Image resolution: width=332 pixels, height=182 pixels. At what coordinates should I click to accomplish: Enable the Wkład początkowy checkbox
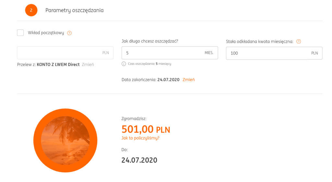(x=20, y=33)
